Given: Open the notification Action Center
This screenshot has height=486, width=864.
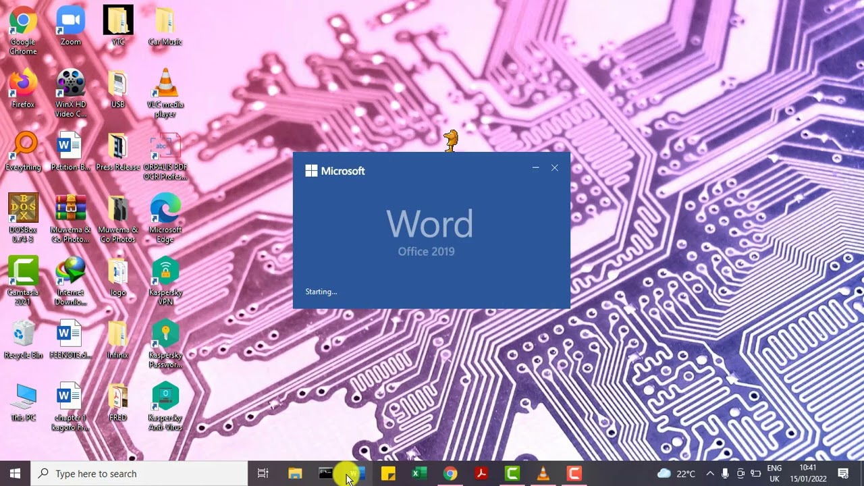Looking at the screenshot, I should click(843, 473).
